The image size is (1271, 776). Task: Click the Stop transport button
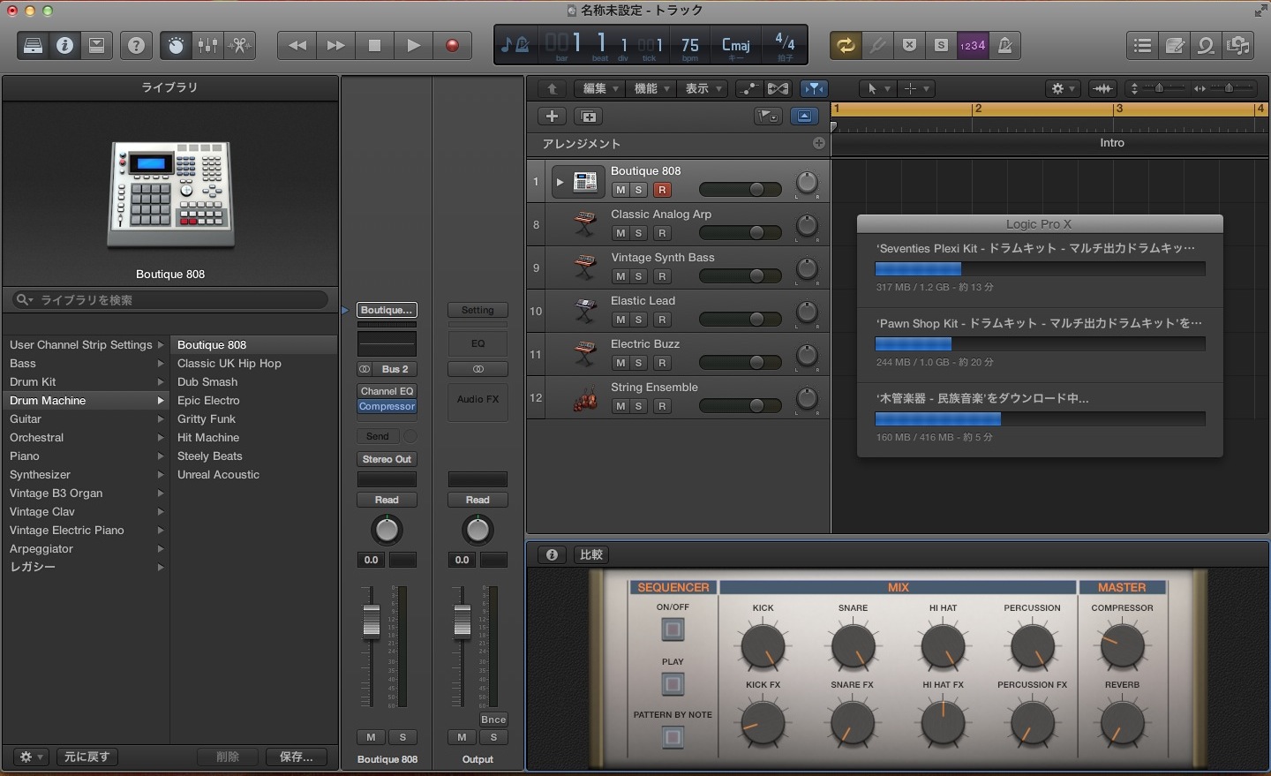375,46
